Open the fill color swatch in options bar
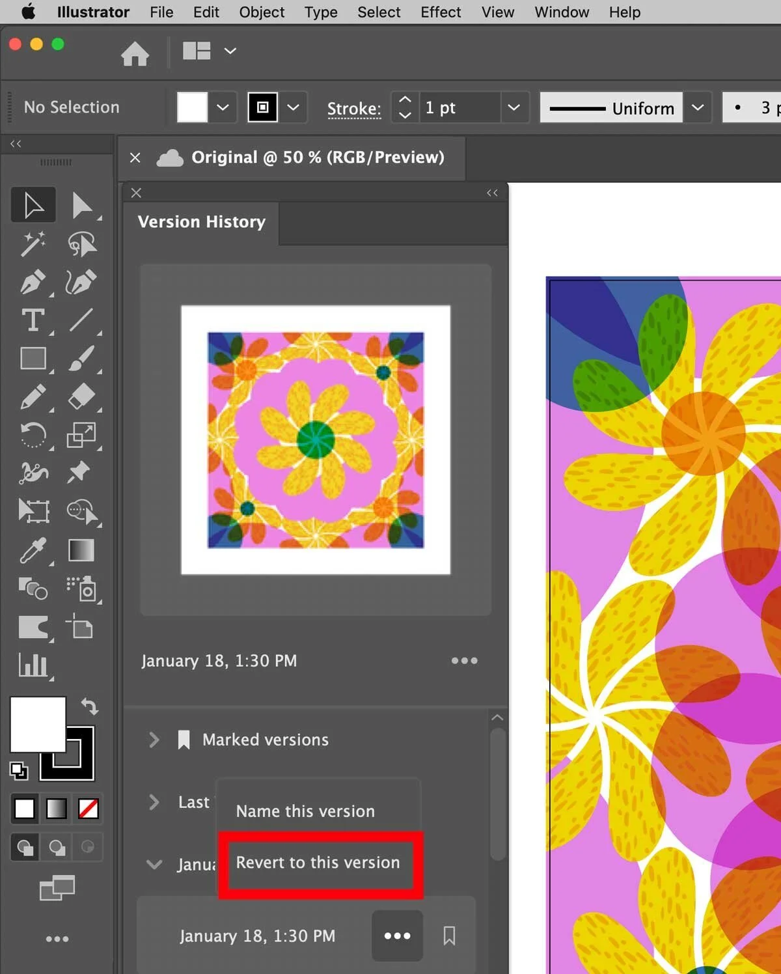 (191, 107)
